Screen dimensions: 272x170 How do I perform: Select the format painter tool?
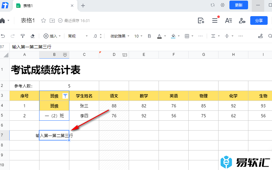point(23,36)
